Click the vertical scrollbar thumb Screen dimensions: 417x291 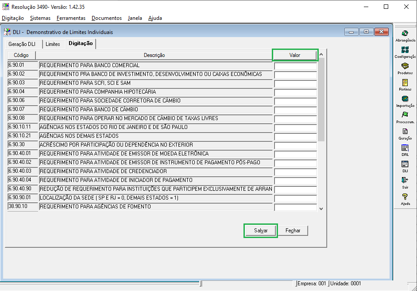tap(321, 99)
